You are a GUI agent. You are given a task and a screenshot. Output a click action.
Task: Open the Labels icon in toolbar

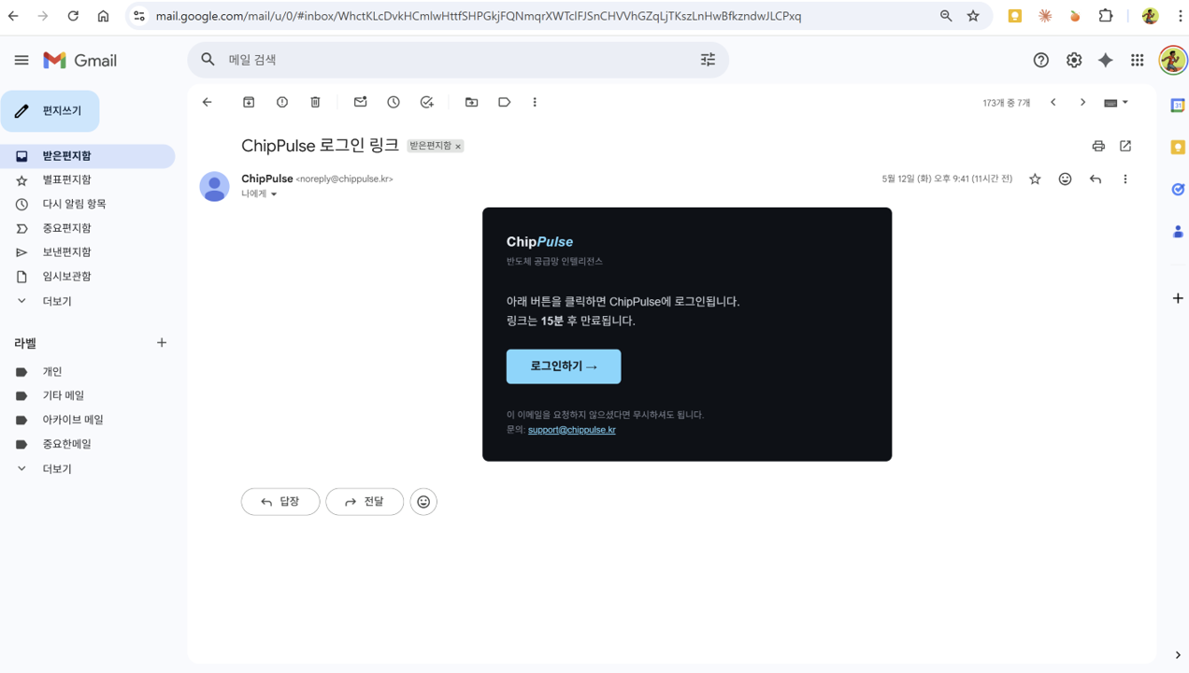point(505,102)
